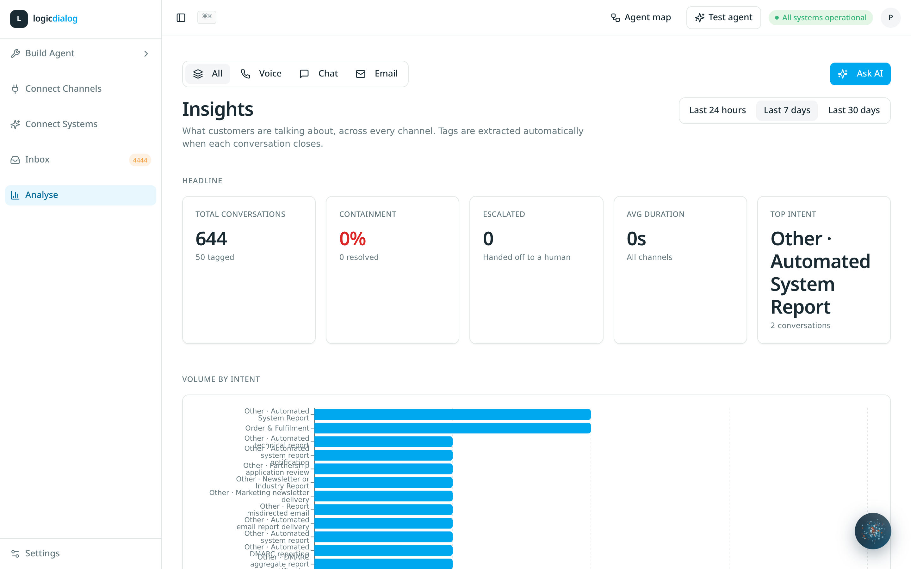This screenshot has width=911, height=569.
Task: Open the floating AI assistant orb
Action: pyautogui.click(x=873, y=531)
